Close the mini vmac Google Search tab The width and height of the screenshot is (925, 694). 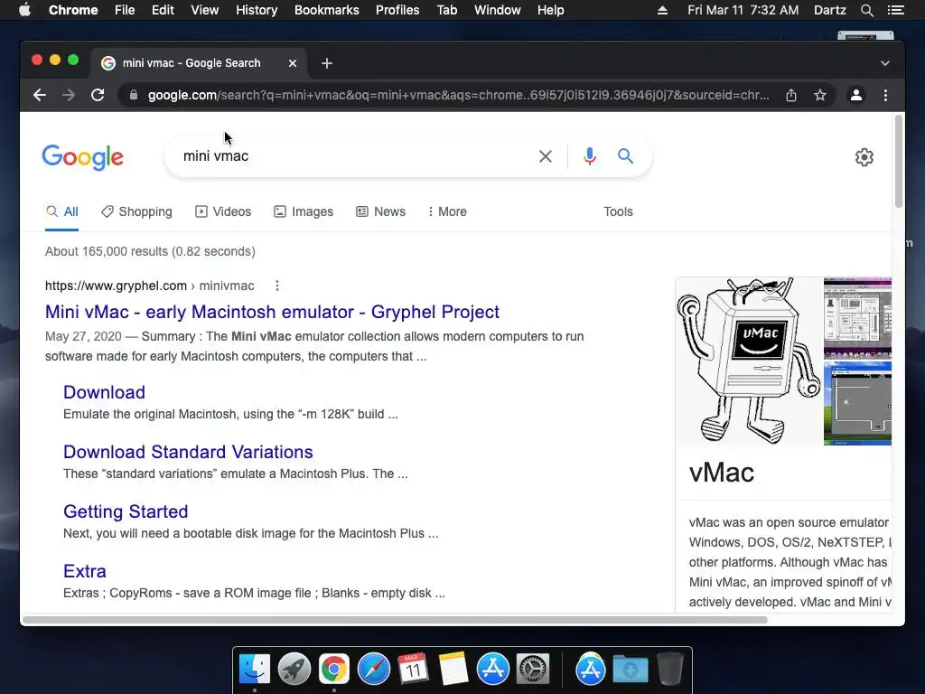pyautogui.click(x=293, y=63)
